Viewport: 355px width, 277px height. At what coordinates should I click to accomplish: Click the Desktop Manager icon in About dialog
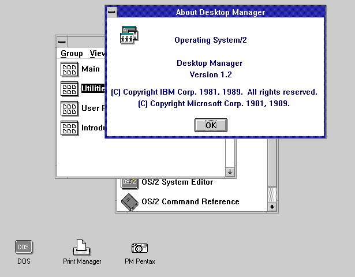coord(129,35)
